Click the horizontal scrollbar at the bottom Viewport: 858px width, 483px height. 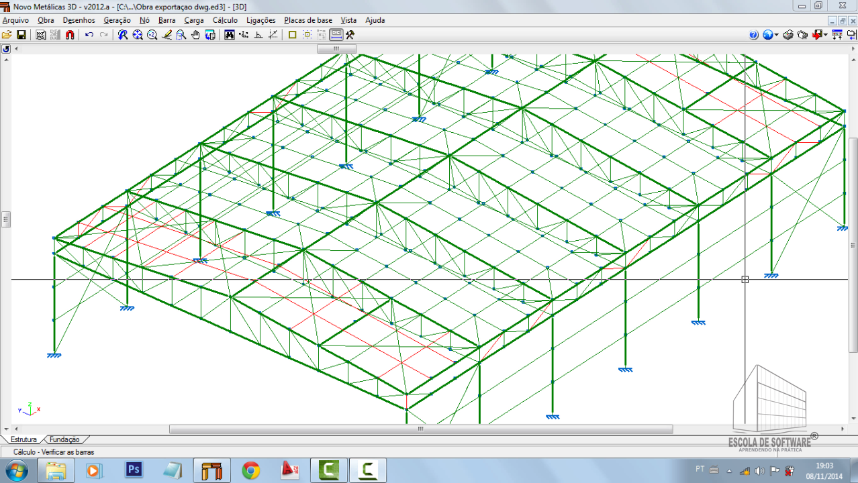(420, 429)
